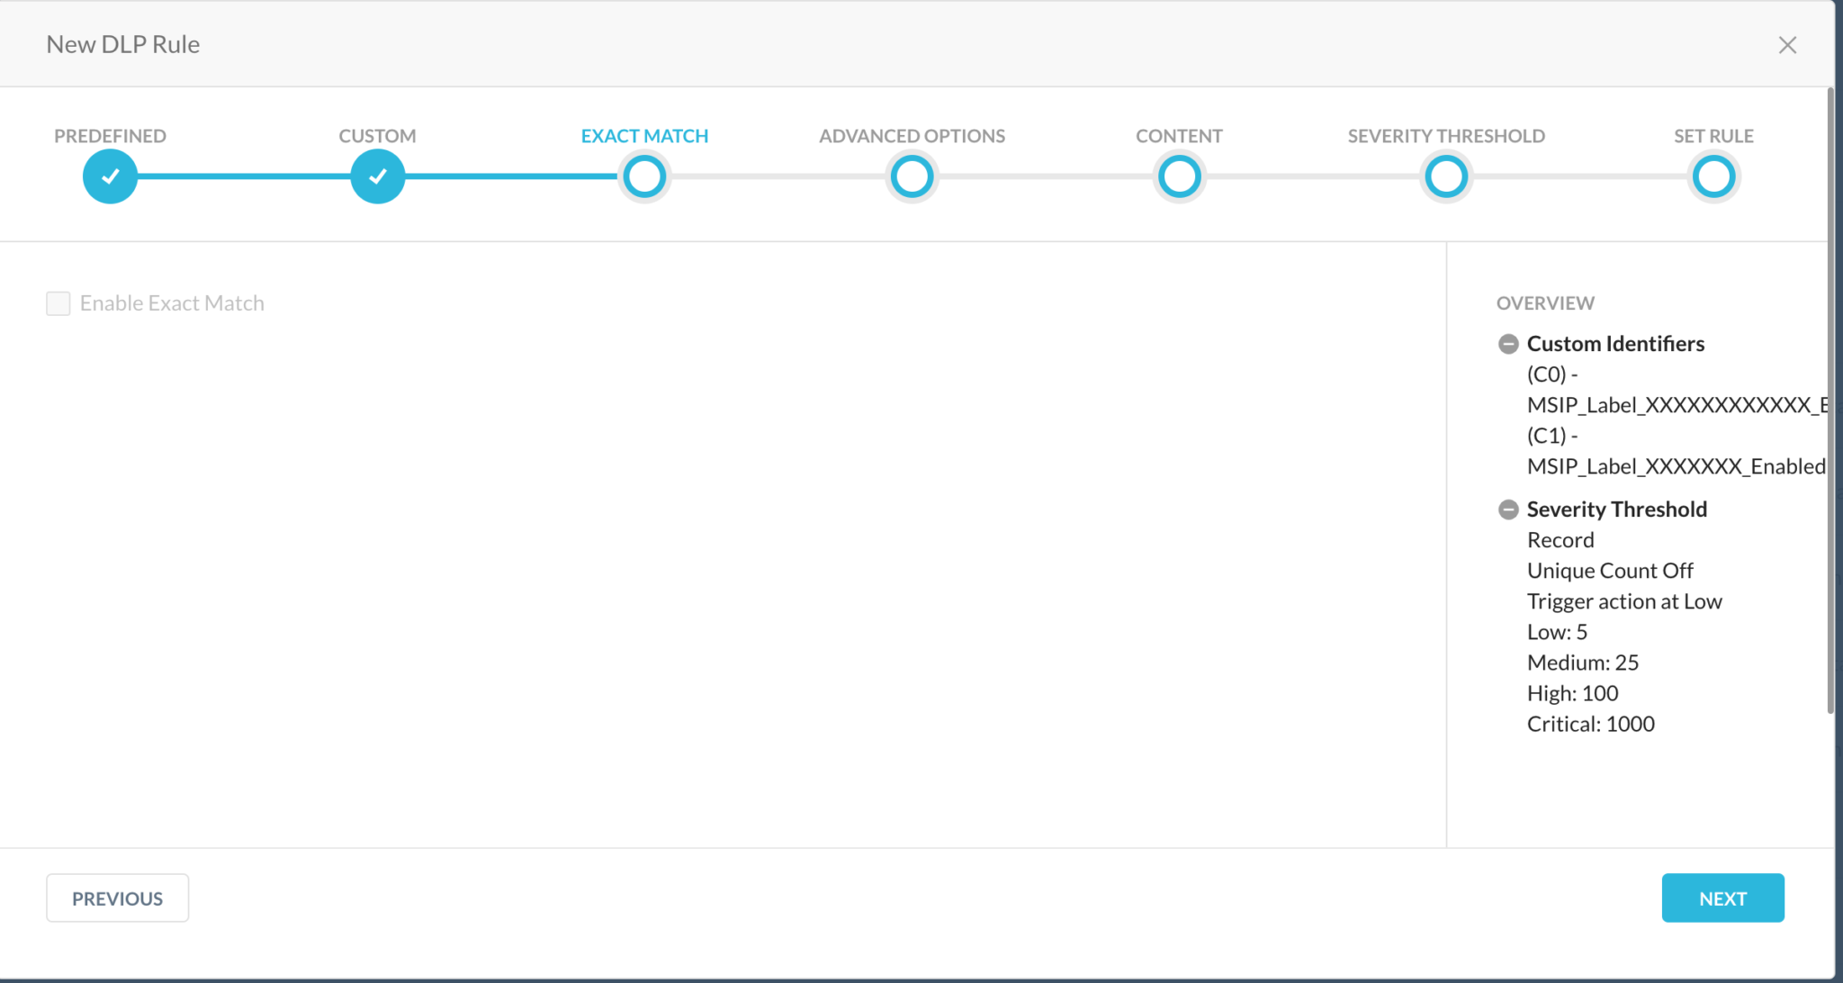Select the Content step circle

click(x=1179, y=176)
